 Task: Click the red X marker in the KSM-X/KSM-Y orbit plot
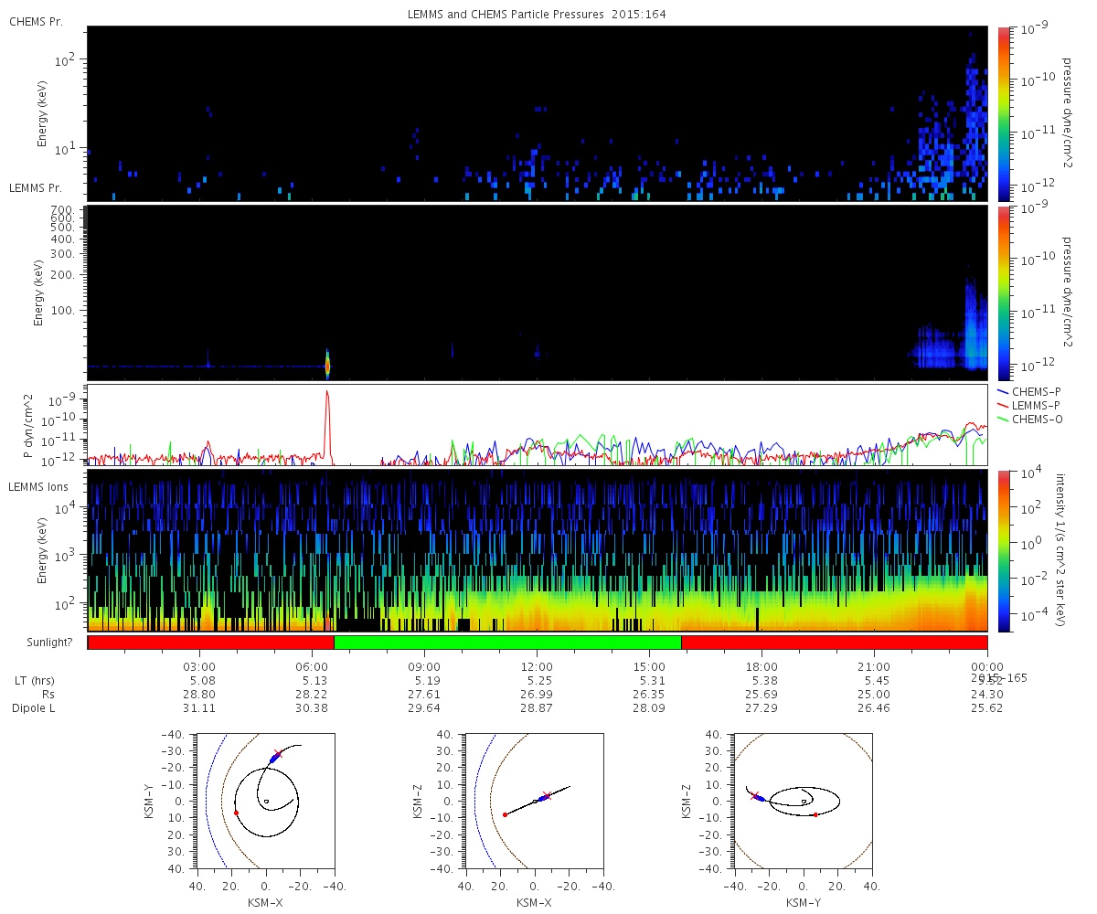coord(278,754)
